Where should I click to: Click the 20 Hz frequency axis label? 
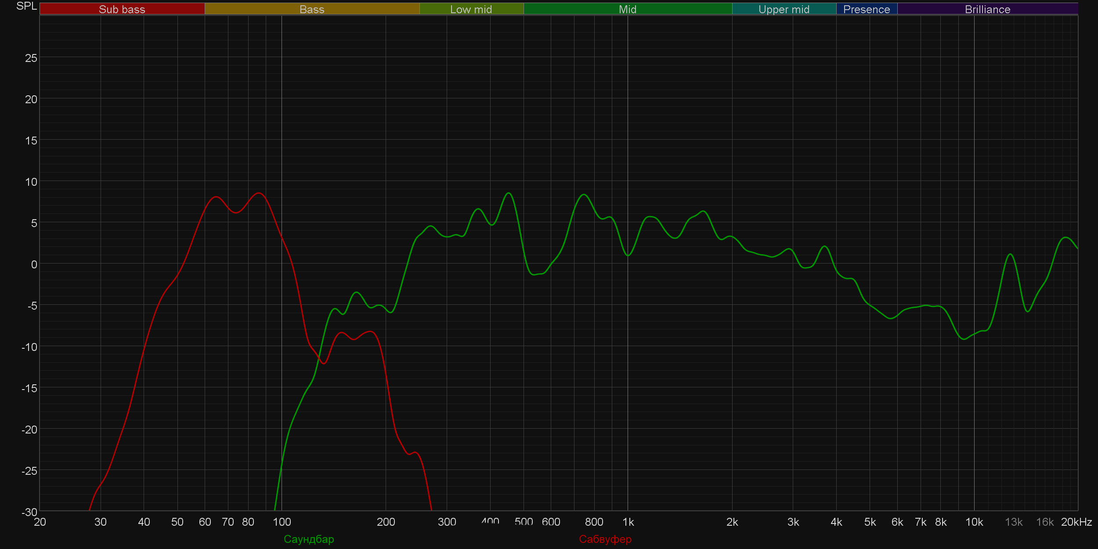click(x=40, y=522)
